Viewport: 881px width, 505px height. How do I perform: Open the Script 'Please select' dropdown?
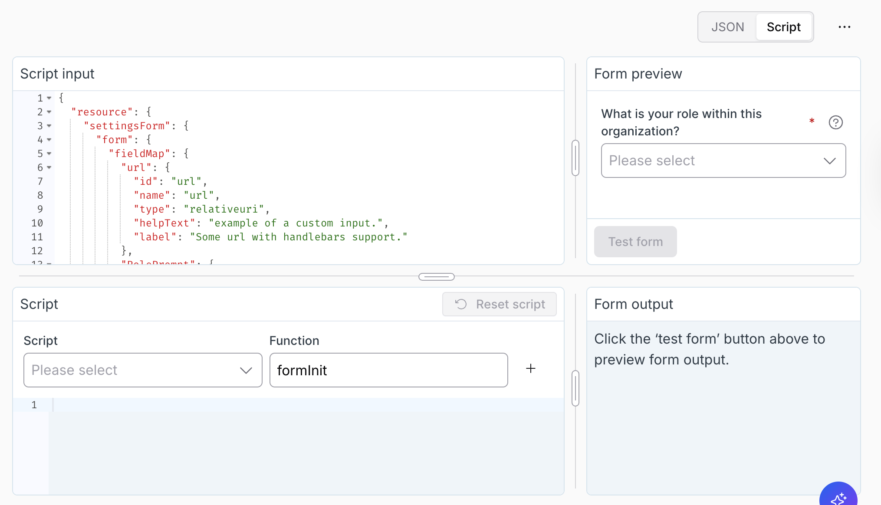click(143, 370)
